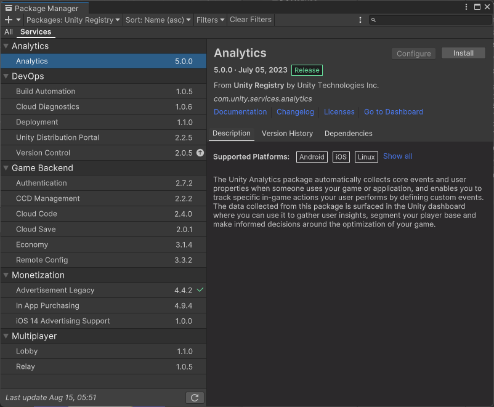
Task: Click the iOS platform tag
Action: [341, 157]
